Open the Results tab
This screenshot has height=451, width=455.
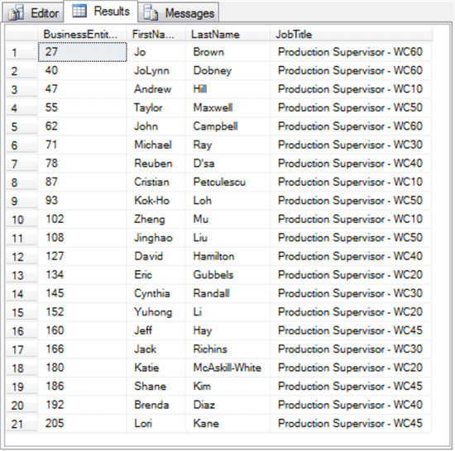click(101, 12)
